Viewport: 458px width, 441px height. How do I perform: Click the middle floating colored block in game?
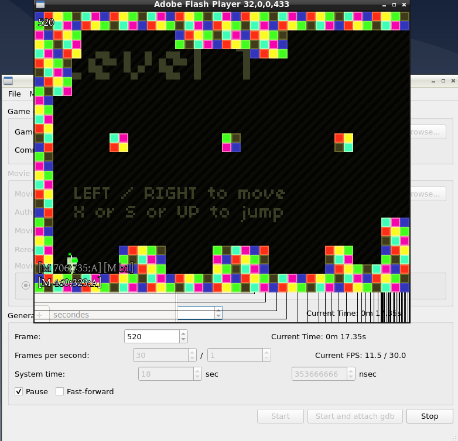pyautogui.click(x=231, y=143)
